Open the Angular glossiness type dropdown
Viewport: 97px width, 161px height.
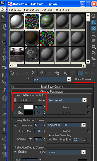pyautogui.click(x=66, y=125)
